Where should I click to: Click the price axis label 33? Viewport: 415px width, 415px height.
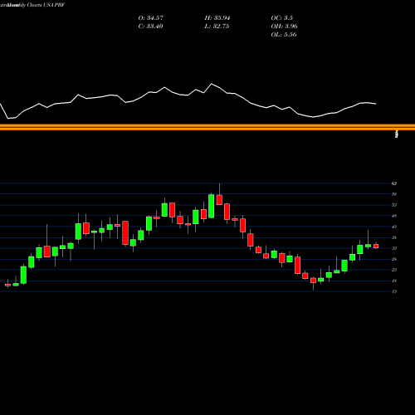pos(394,248)
